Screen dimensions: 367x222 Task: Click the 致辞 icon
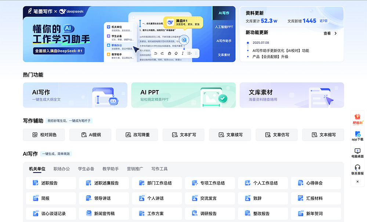(248, 198)
